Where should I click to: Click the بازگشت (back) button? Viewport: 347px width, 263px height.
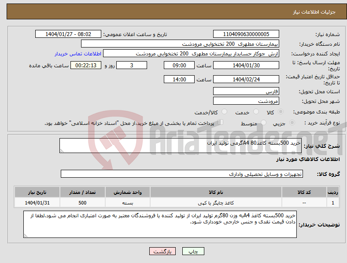[162, 251]
